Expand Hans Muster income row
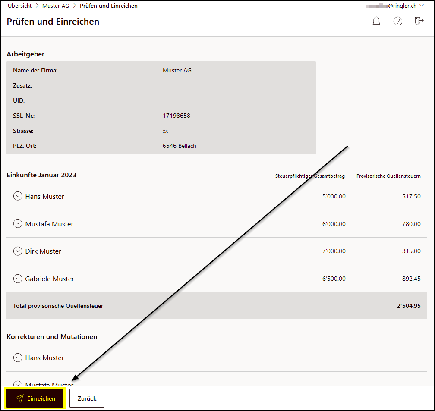 point(18,196)
